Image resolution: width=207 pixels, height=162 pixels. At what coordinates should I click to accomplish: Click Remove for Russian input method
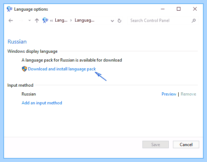click(188, 94)
